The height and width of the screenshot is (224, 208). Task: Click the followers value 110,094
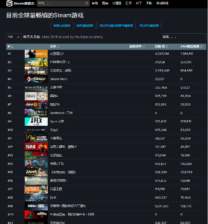click(160, 155)
